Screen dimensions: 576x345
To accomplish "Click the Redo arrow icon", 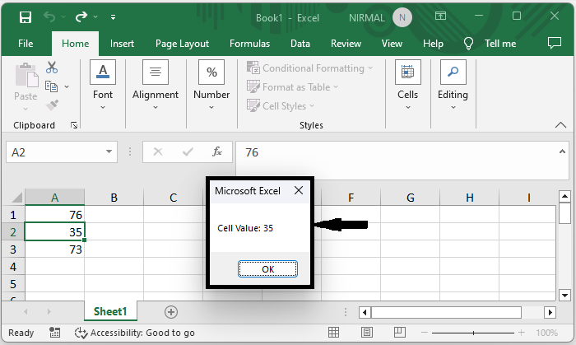I will tap(81, 16).
